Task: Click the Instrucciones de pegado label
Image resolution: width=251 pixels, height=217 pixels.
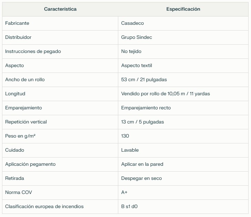Action: 33,51
